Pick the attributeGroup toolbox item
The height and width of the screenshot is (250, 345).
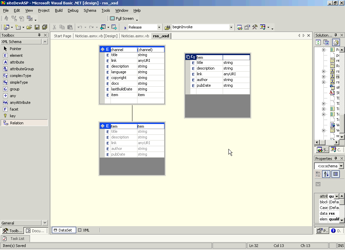point(22,69)
